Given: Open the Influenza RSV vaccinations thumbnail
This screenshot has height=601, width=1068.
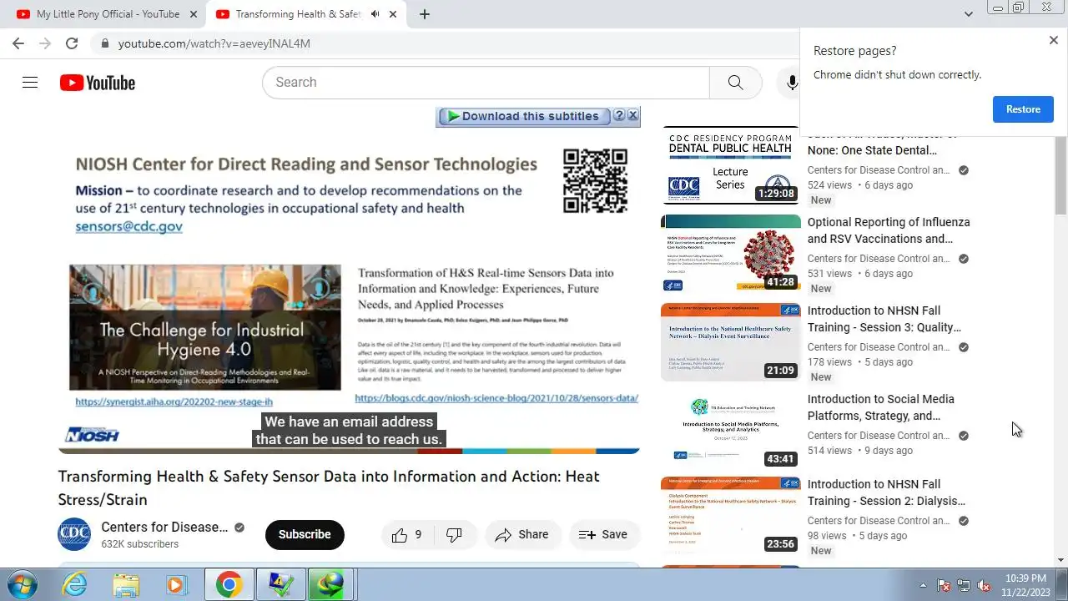Looking at the screenshot, I should (731, 254).
